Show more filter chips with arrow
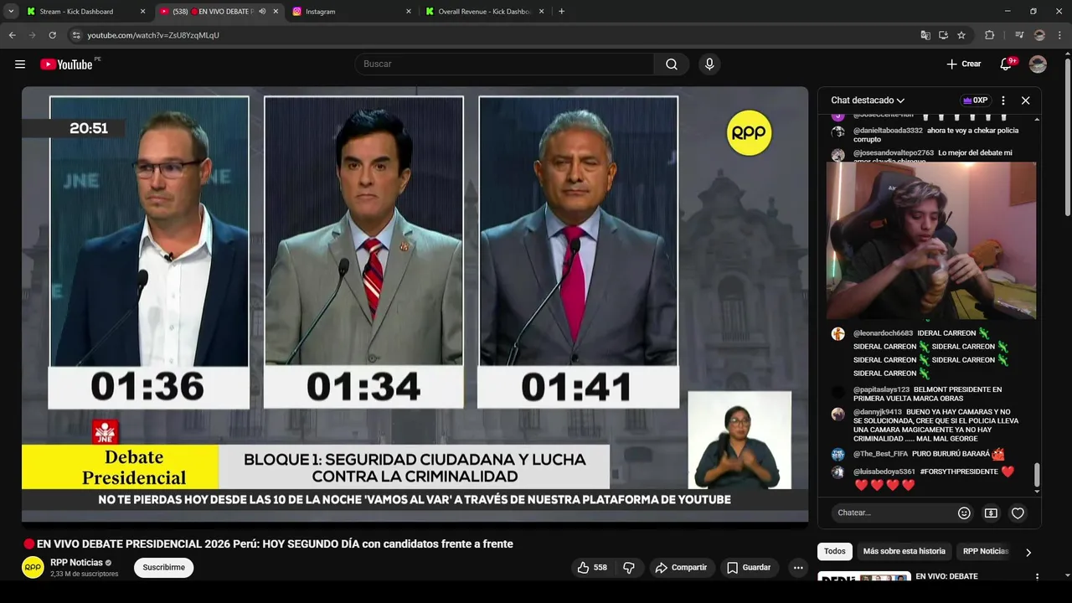Screen dimensions: 1072x603 [1028, 552]
